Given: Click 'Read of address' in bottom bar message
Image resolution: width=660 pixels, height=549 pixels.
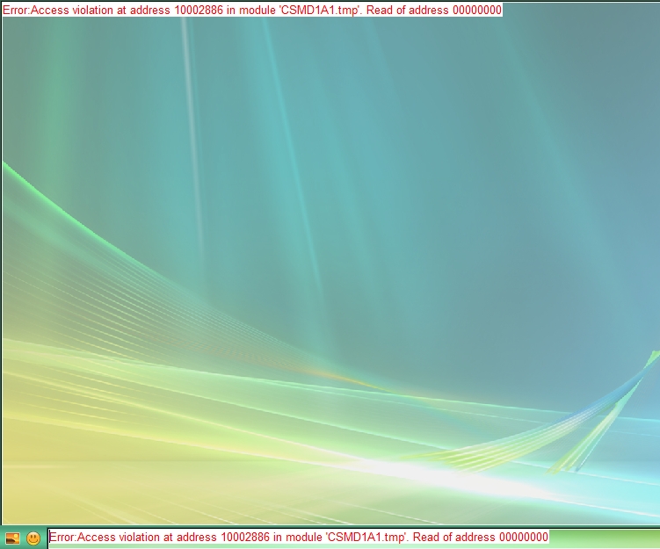Looking at the screenshot, I should tap(453, 537).
